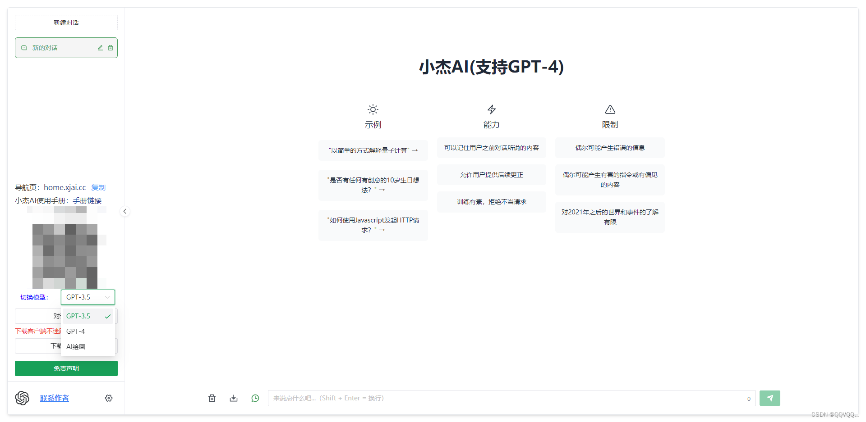Viewport: 866px width, 422px height.
Task: Click the 导航页: home.xjai.cc text
Action: coord(50,187)
